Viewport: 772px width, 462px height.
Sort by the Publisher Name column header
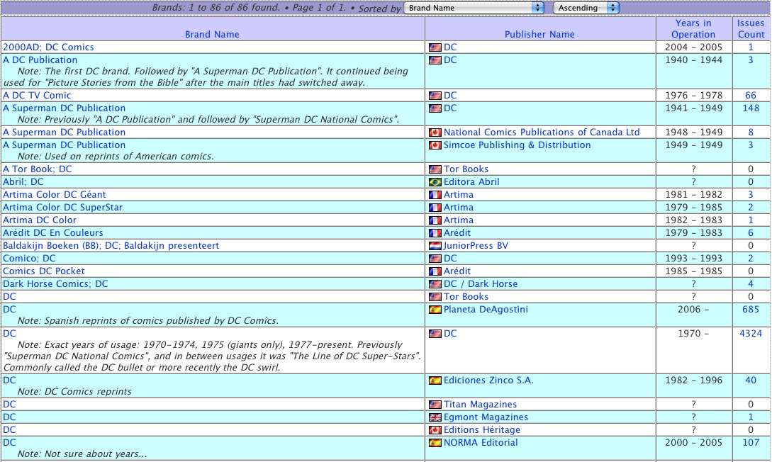tap(539, 34)
